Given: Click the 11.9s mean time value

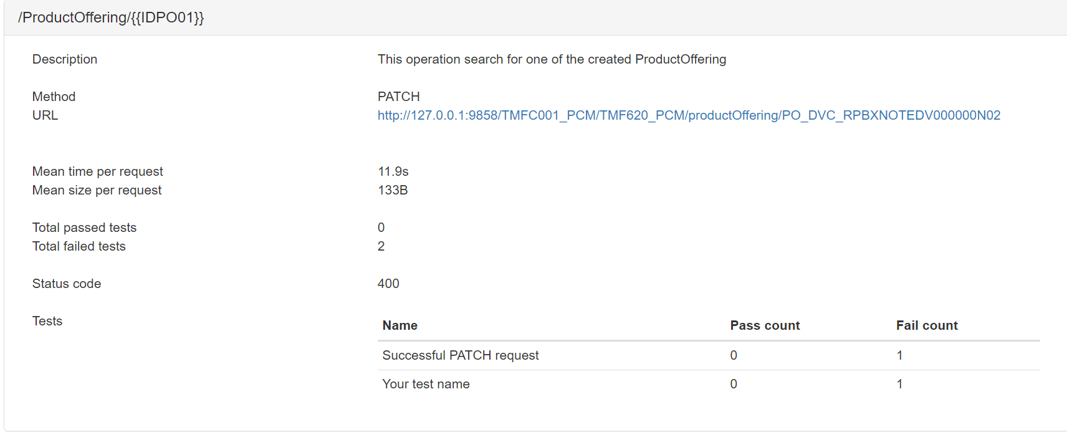Looking at the screenshot, I should pyautogui.click(x=393, y=171).
